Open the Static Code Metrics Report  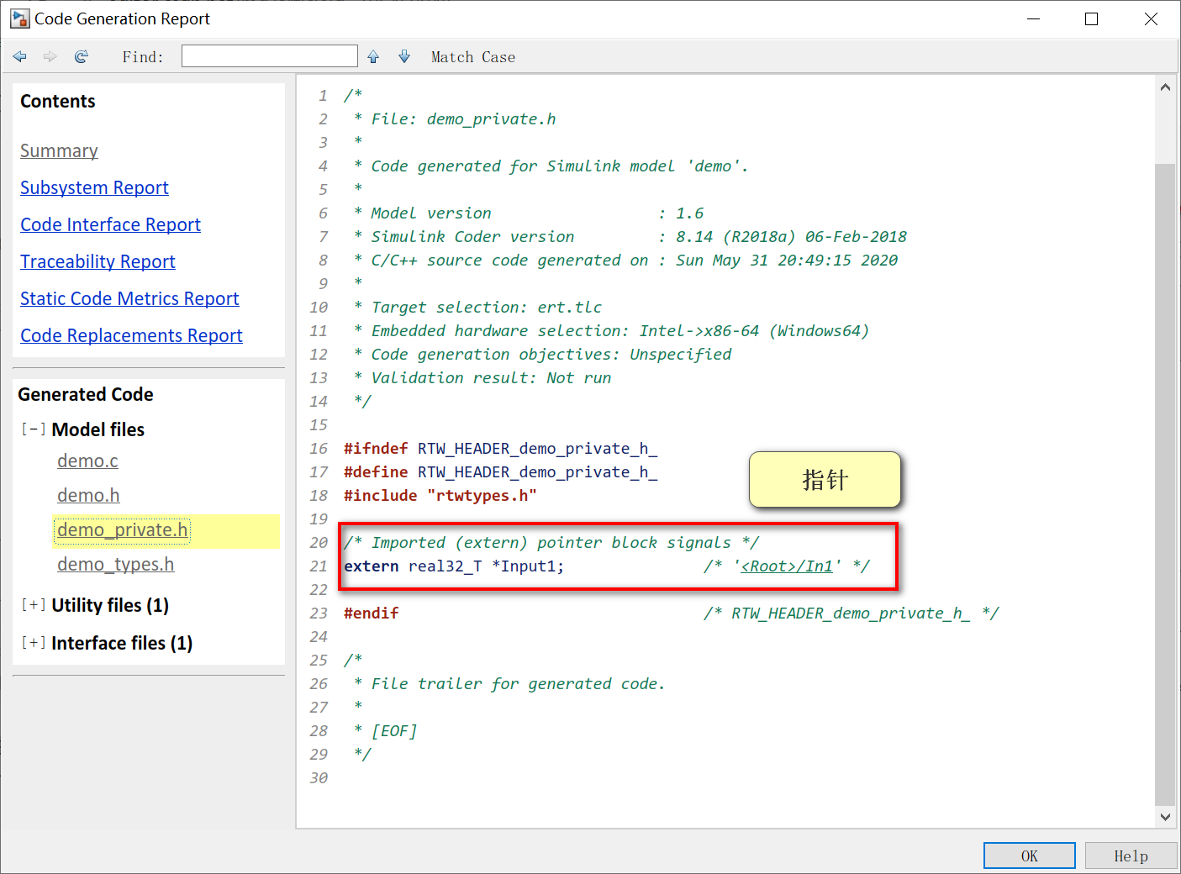129,299
